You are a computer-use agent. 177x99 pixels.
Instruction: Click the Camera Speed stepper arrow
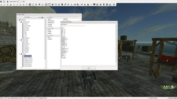(21, 2)
